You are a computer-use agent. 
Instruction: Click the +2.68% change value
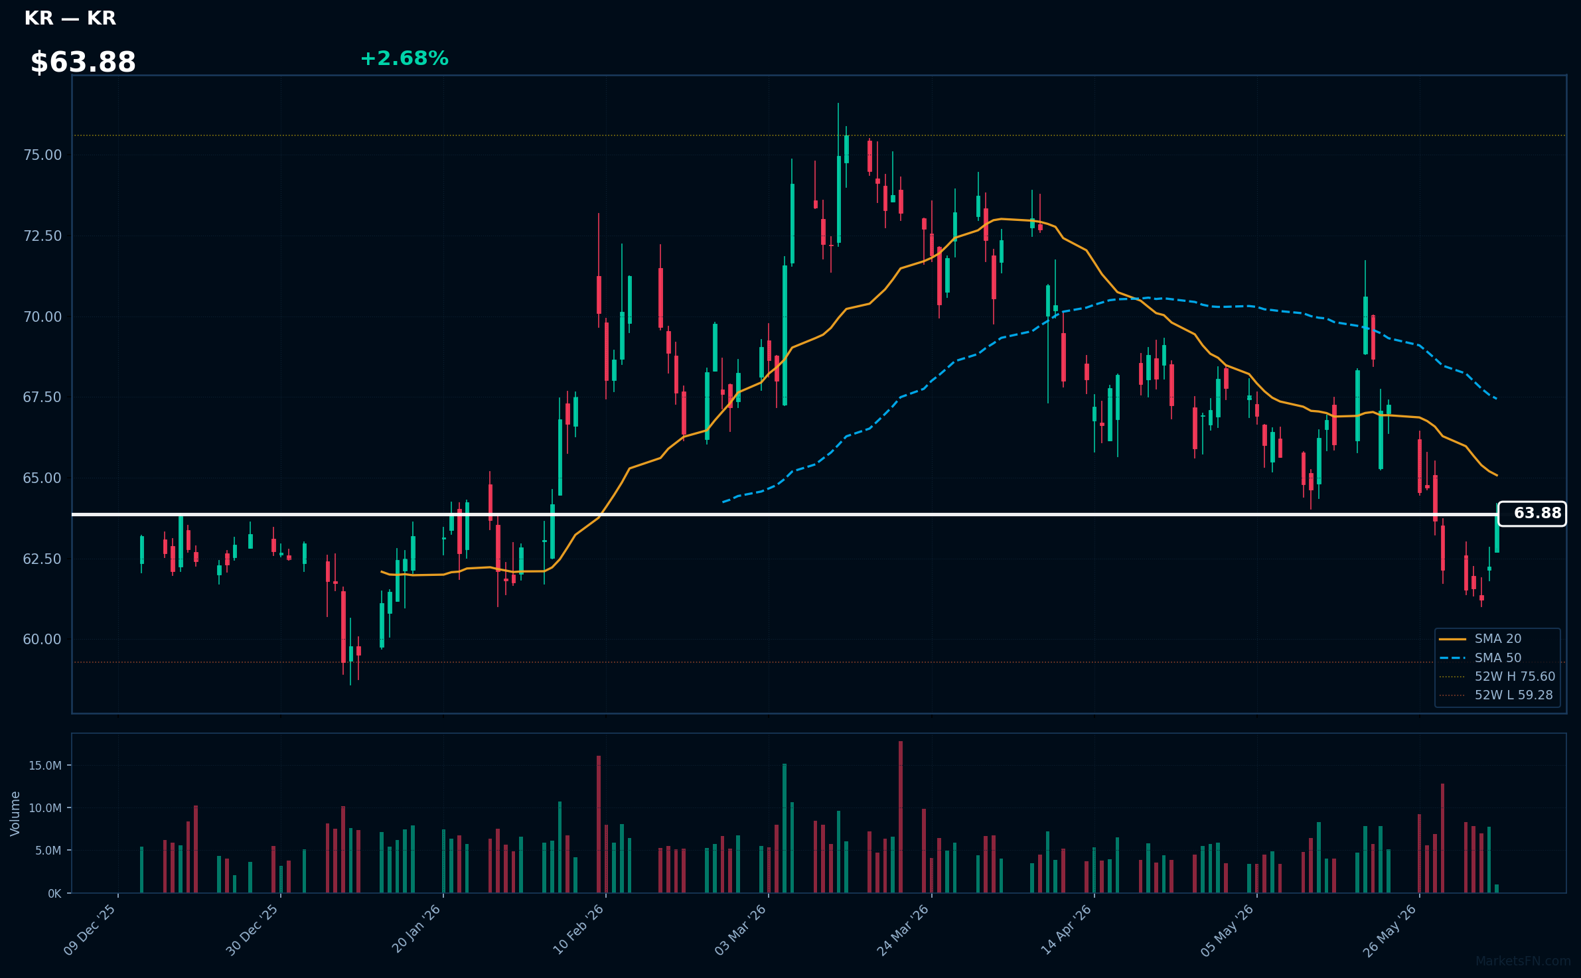(x=404, y=58)
